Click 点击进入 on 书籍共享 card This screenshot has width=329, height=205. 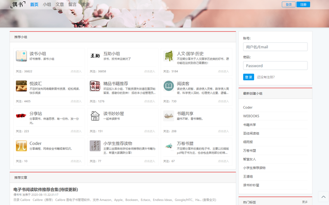click(x=223, y=131)
